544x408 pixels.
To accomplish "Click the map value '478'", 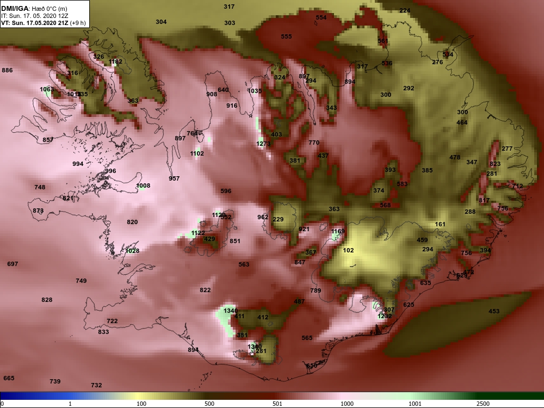I will 455,157.
